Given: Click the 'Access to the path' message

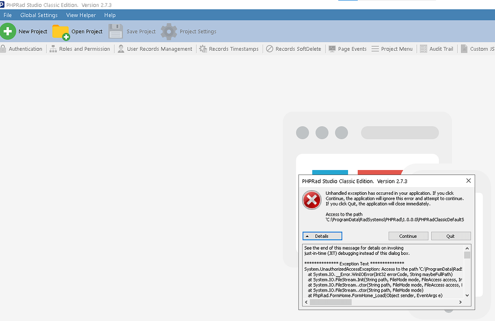Looking at the screenshot, I should pos(344,214).
